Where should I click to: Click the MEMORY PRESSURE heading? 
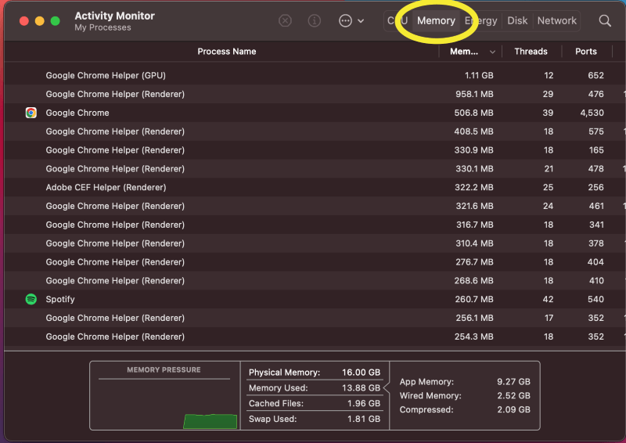[164, 369]
